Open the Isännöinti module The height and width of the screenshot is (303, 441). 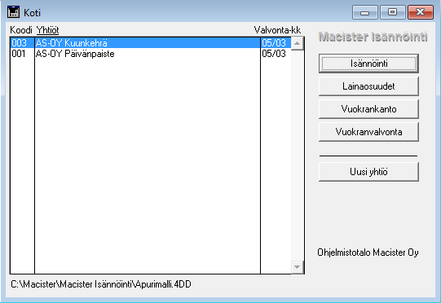tap(368, 64)
